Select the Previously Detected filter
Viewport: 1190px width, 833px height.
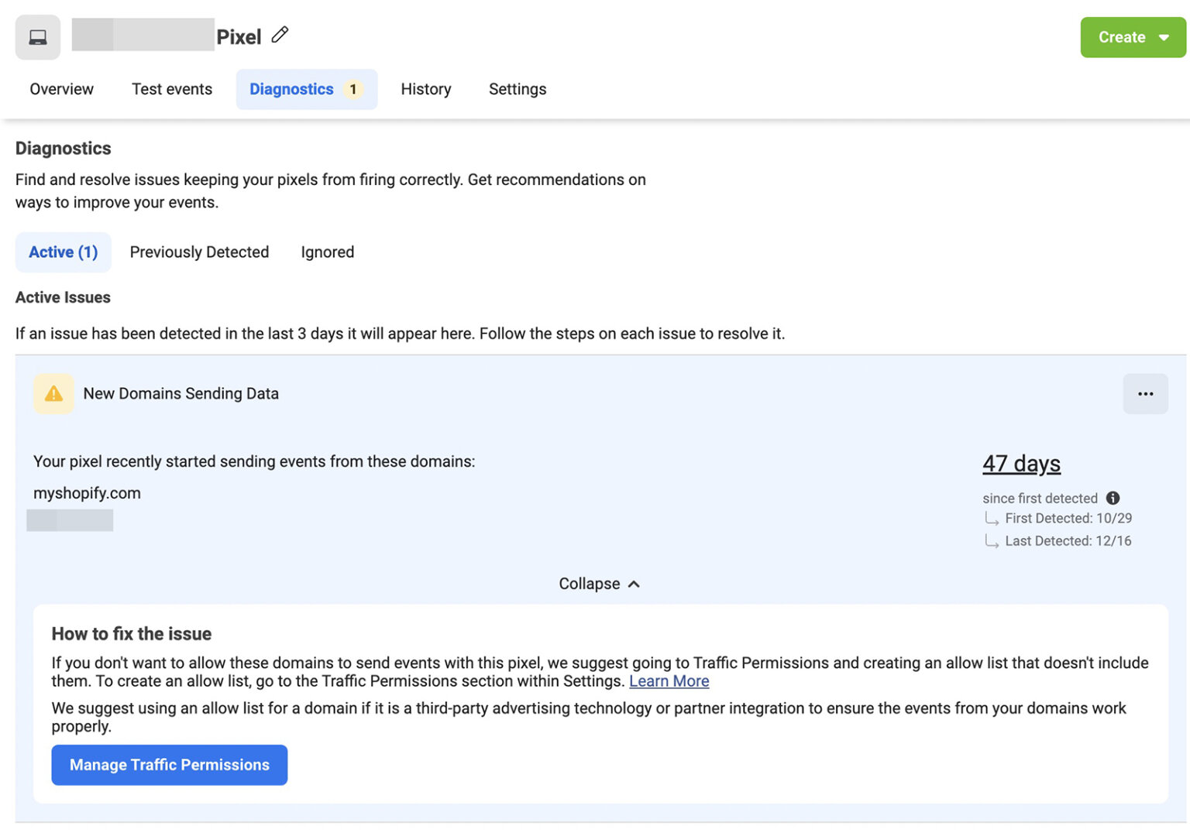click(x=198, y=252)
